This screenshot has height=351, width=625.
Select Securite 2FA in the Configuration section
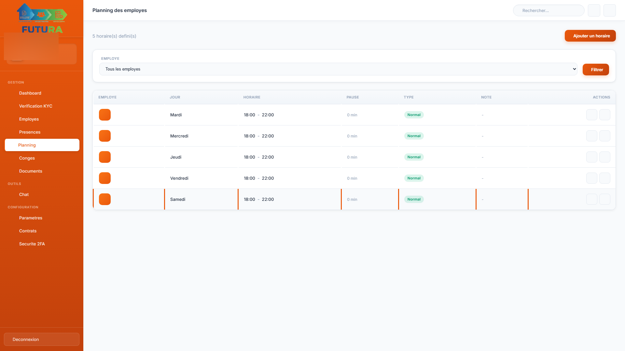pyautogui.click(x=32, y=244)
